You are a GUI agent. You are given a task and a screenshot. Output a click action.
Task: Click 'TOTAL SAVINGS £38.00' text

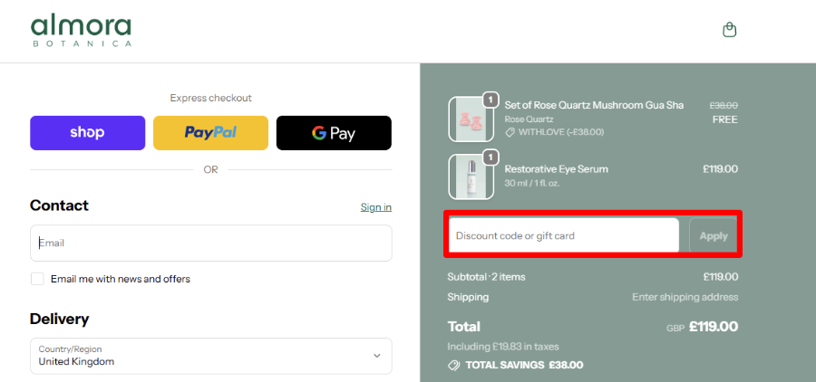(525, 366)
